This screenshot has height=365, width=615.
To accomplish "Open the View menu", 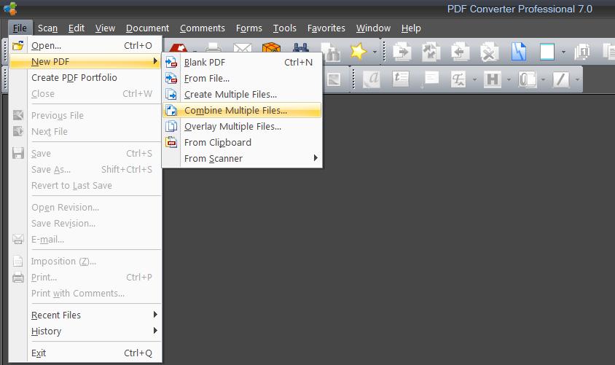I will pyautogui.click(x=105, y=28).
